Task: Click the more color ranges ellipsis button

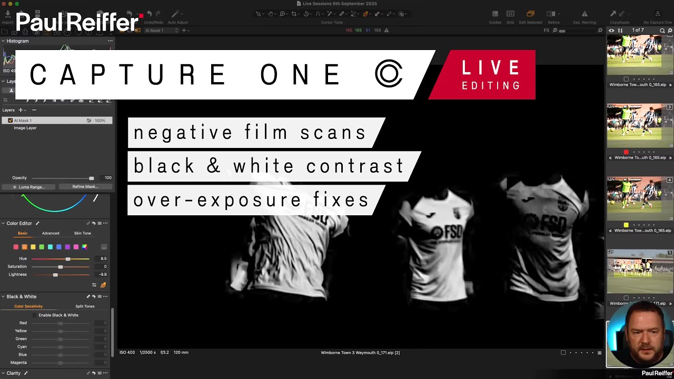Action: coord(104,247)
